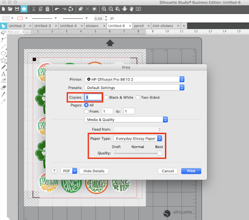This screenshot has height=220, width=249.
Task: Select the Star shape tool
Action: point(4,60)
